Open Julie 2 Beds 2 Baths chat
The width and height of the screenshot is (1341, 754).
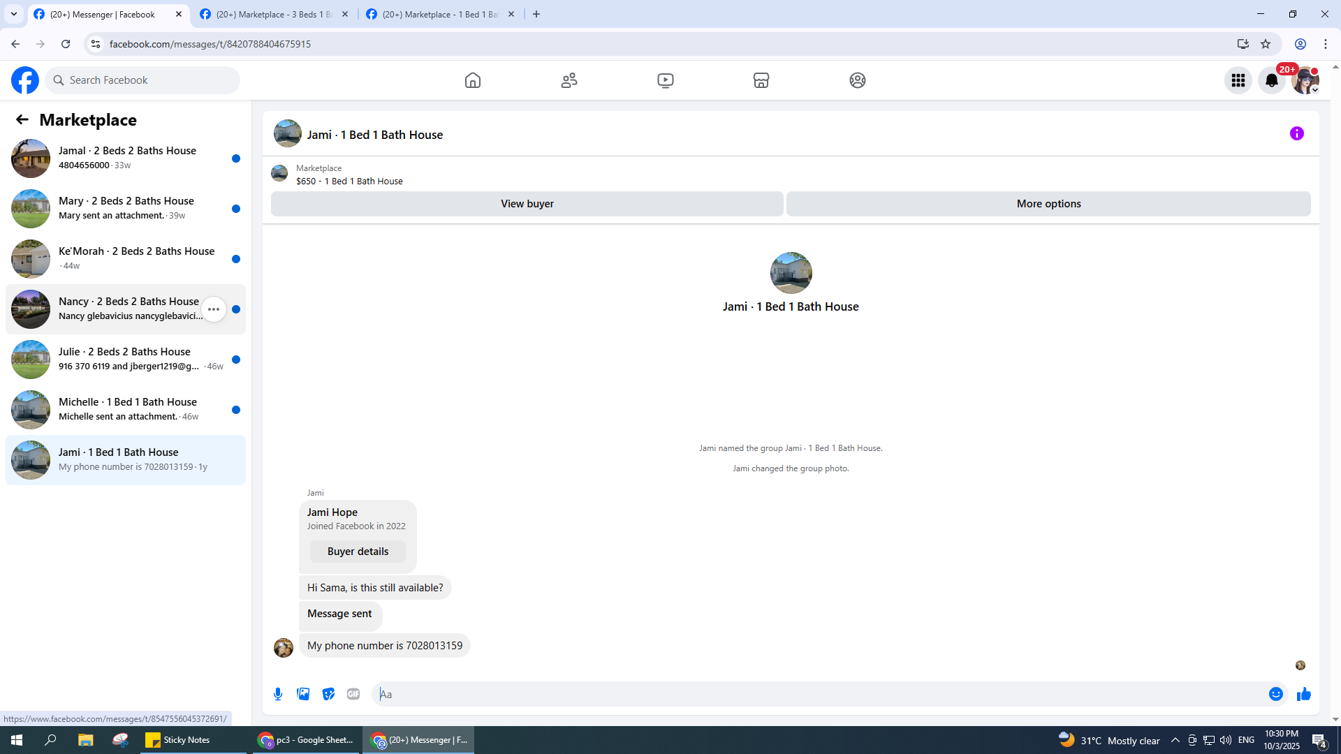pyautogui.click(x=126, y=360)
